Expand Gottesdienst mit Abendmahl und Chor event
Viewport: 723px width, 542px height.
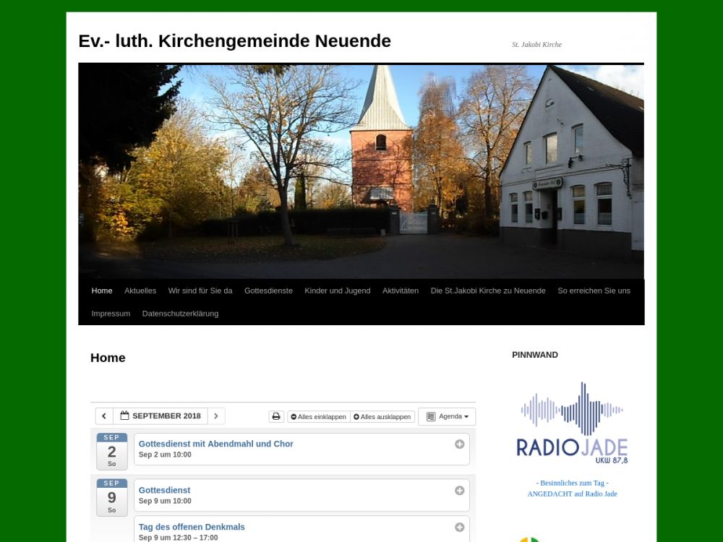(x=459, y=444)
